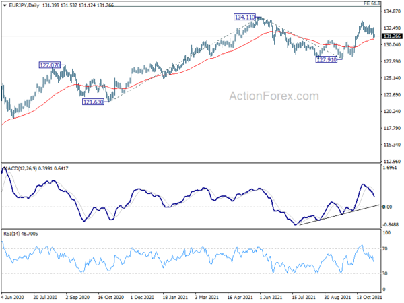The height and width of the screenshot is (303, 404).
Task: Select the MACD(12,26,9) indicator label
Action: pyautogui.click(x=21, y=168)
